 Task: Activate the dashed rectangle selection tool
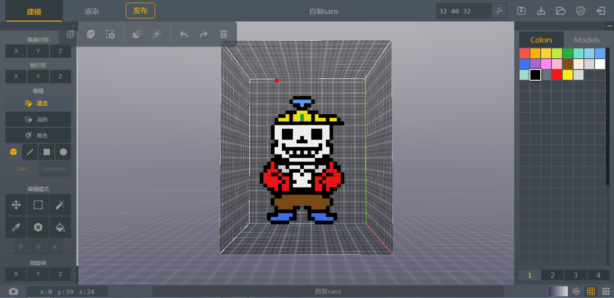(38, 205)
